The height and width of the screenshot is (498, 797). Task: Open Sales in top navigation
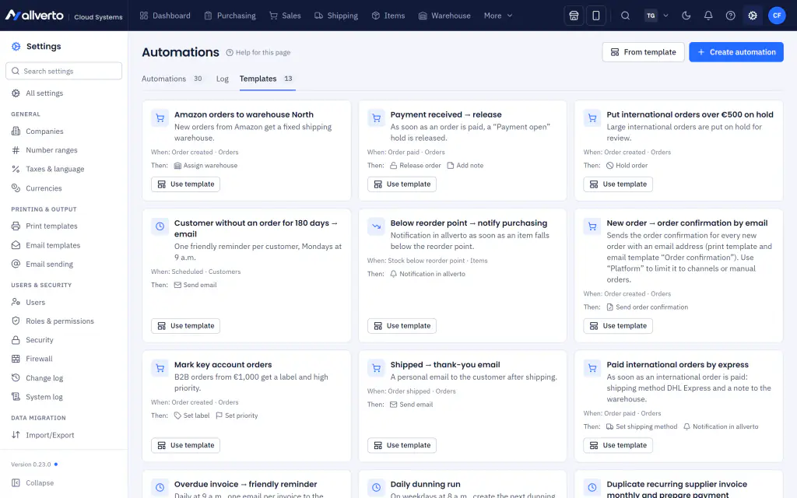point(285,16)
